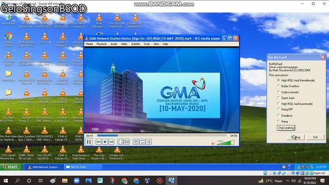Select the Google Chrome desktop shortcut
This screenshot has height=185, width=329.
[8, 39]
